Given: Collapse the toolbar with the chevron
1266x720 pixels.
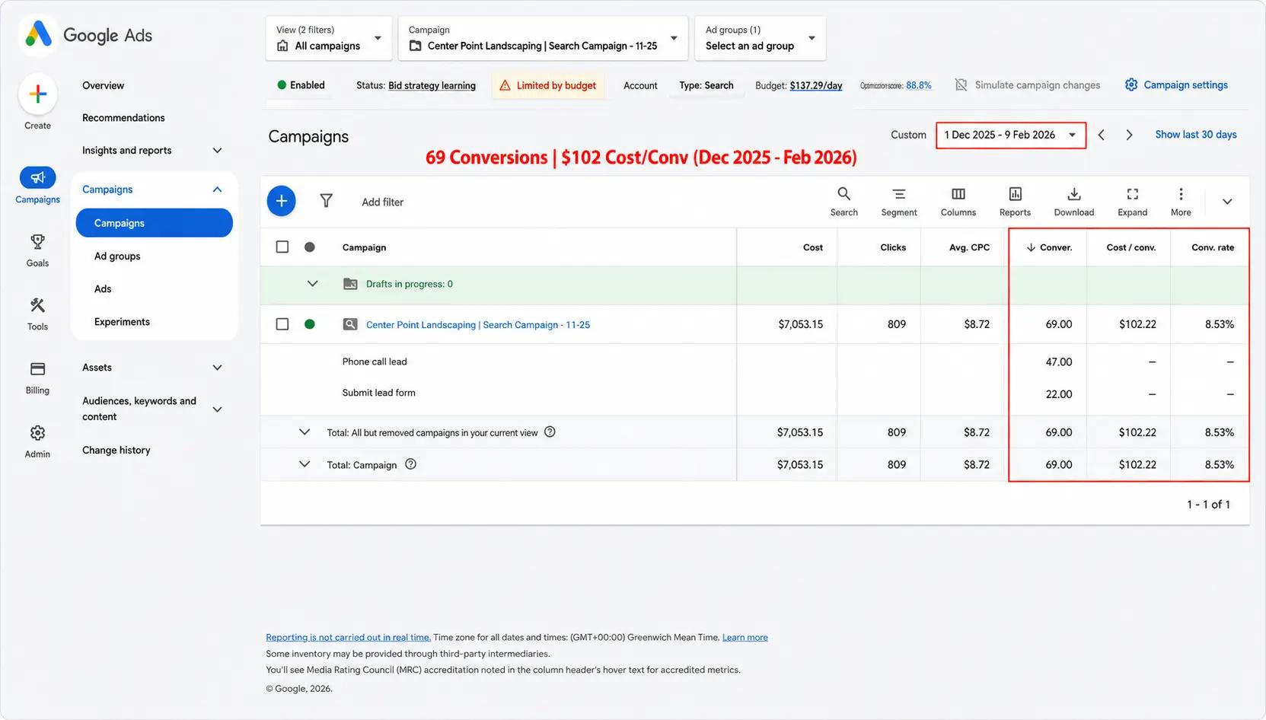Looking at the screenshot, I should 1227,202.
